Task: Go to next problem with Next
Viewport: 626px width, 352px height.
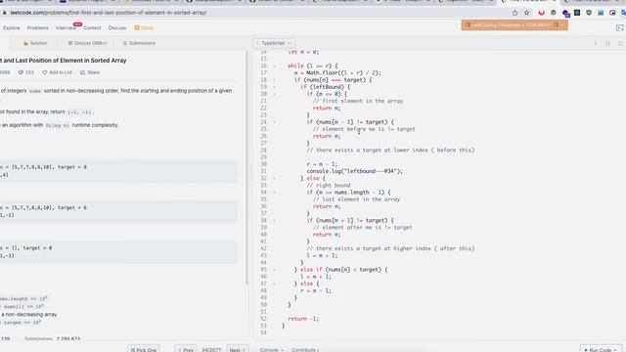Action: point(237,350)
